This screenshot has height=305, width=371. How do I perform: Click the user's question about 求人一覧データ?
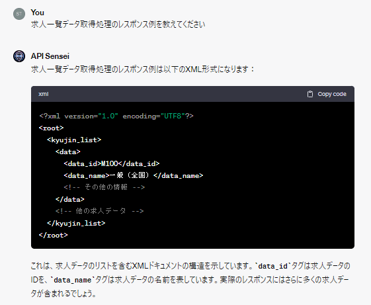pyautogui.click(x=118, y=24)
